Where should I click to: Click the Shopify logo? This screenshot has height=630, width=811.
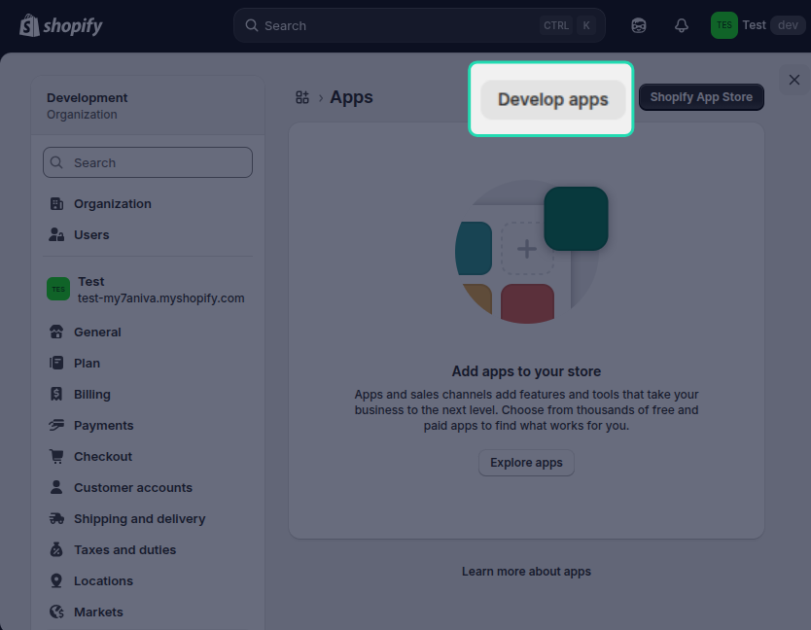click(60, 25)
